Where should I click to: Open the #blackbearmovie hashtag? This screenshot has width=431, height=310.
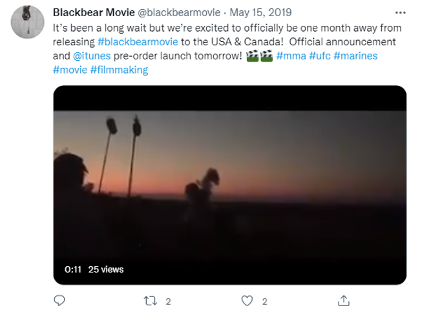coord(138,42)
